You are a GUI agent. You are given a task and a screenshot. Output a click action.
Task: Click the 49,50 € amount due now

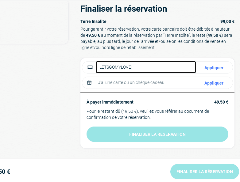pos(221,102)
